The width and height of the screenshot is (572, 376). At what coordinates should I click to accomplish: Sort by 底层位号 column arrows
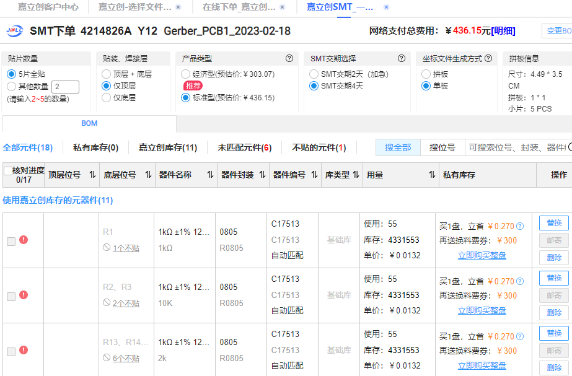click(148, 175)
